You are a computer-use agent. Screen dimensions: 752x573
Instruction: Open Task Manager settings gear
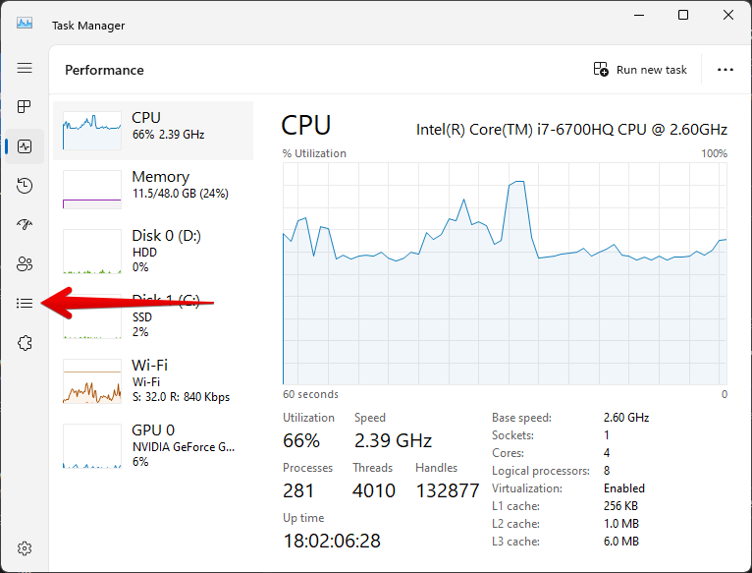point(25,548)
